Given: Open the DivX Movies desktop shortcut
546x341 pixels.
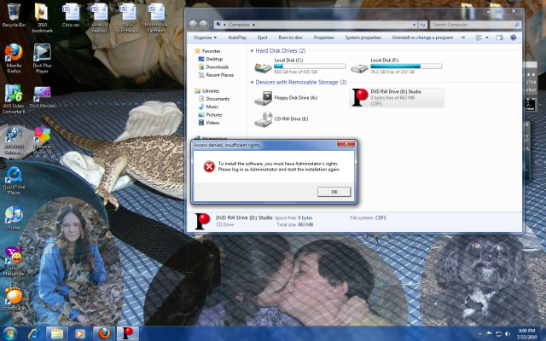Looking at the screenshot, I should [x=42, y=96].
